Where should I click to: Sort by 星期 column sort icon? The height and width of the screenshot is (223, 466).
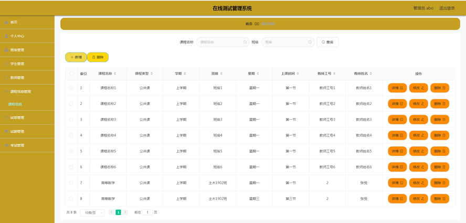pos(258,74)
